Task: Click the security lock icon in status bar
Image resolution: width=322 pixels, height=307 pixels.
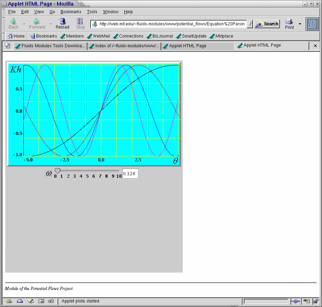Action: pyautogui.click(x=315, y=301)
